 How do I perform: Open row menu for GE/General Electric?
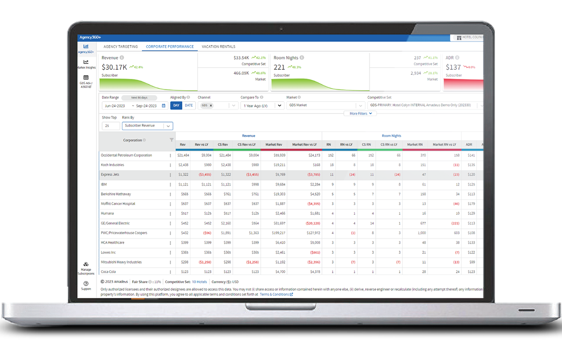pyautogui.click(x=170, y=223)
